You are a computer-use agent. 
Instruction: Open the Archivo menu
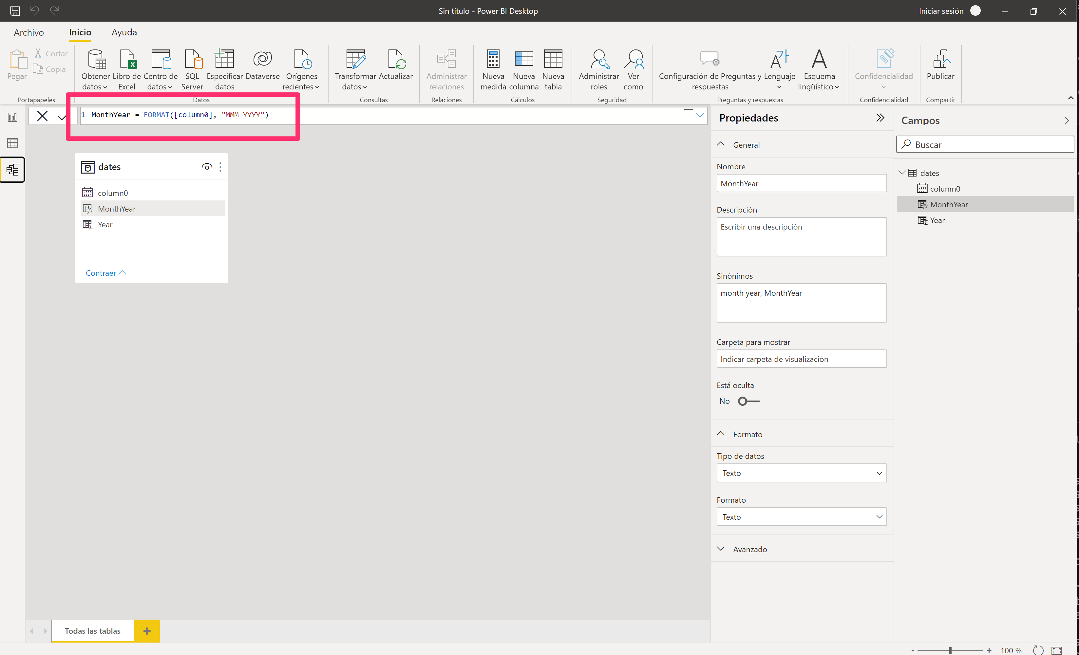coord(29,32)
